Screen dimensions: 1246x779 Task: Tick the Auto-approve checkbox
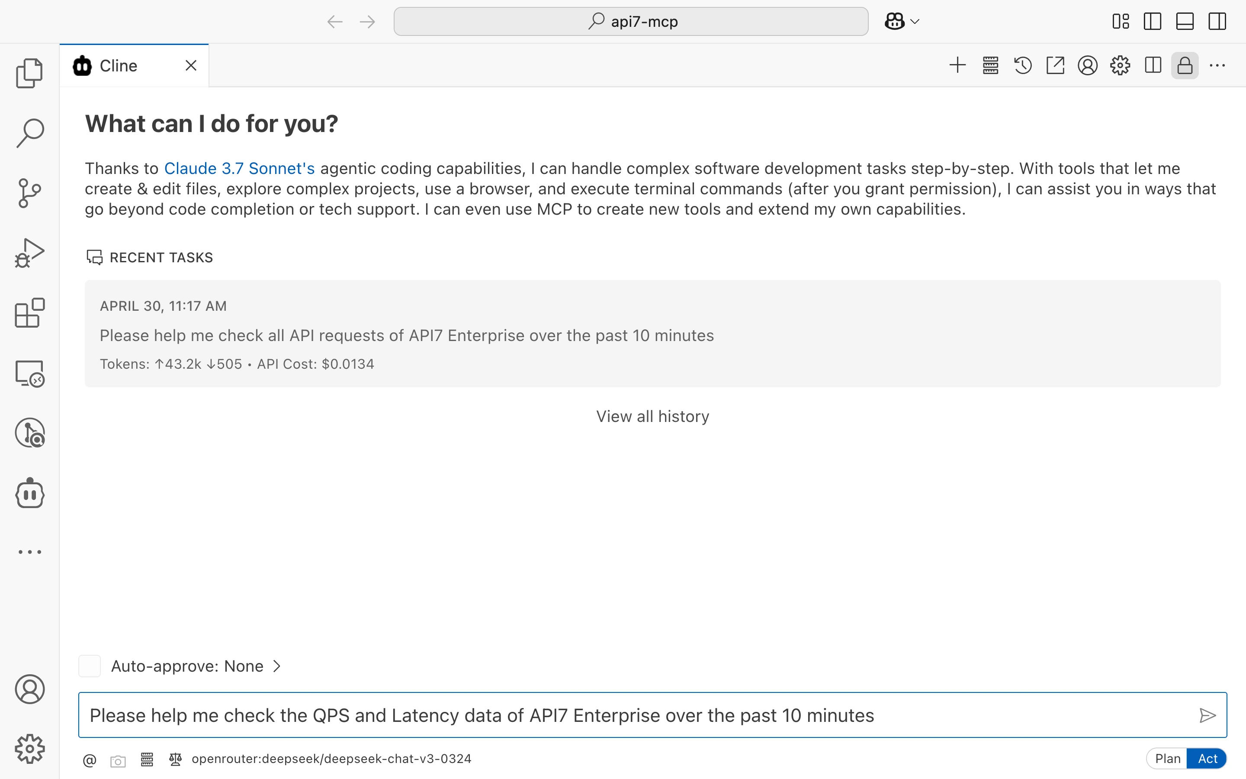90,666
